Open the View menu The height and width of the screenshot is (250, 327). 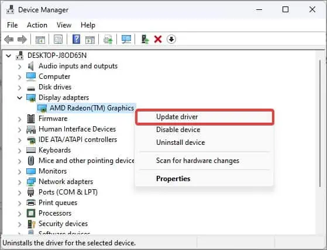[x=64, y=25]
